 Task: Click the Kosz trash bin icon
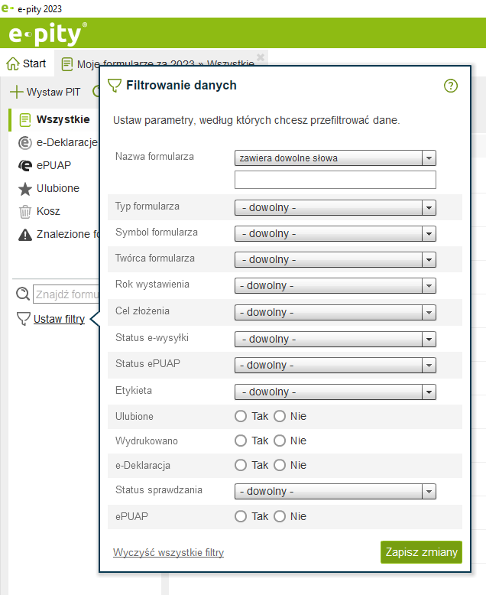[x=24, y=211]
